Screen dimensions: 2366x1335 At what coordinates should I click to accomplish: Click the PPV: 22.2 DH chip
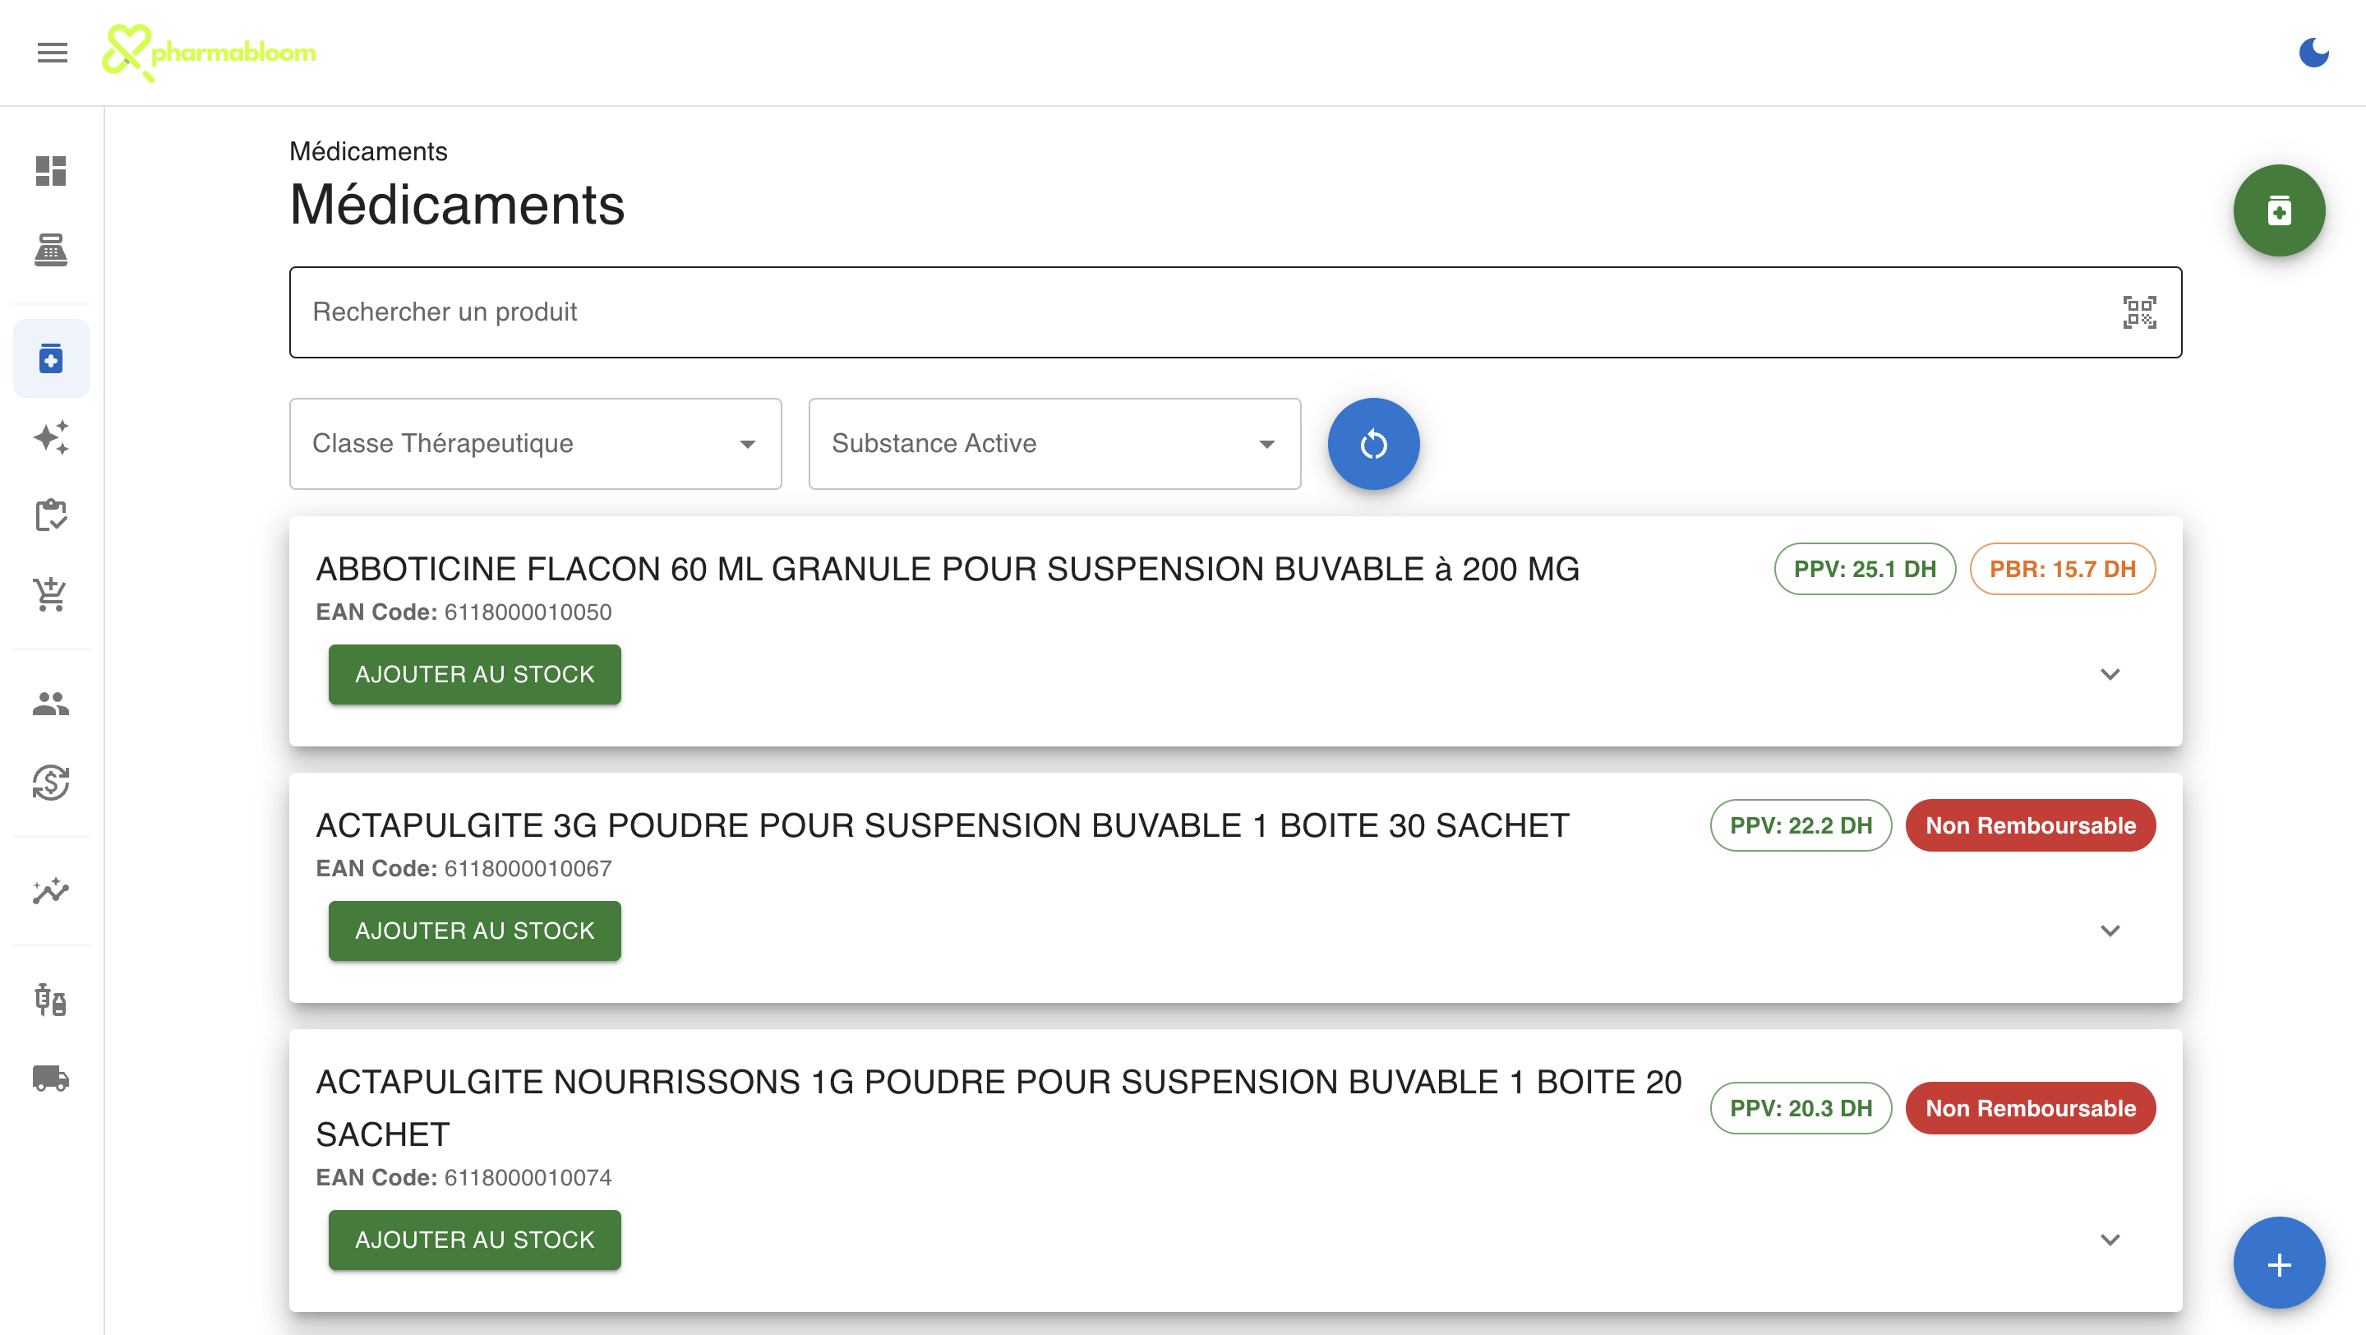tap(1801, 825)
